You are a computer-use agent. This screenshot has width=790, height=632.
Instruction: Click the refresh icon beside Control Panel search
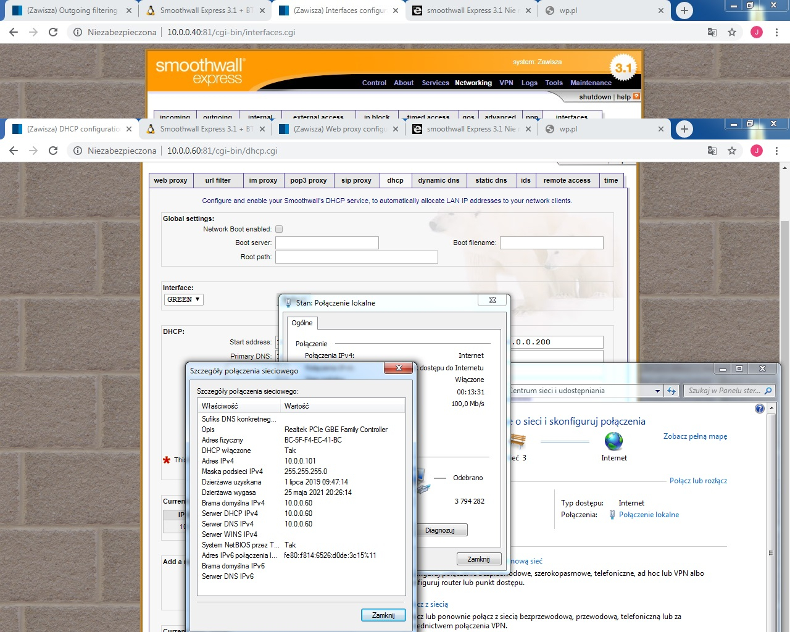[671, 391]
